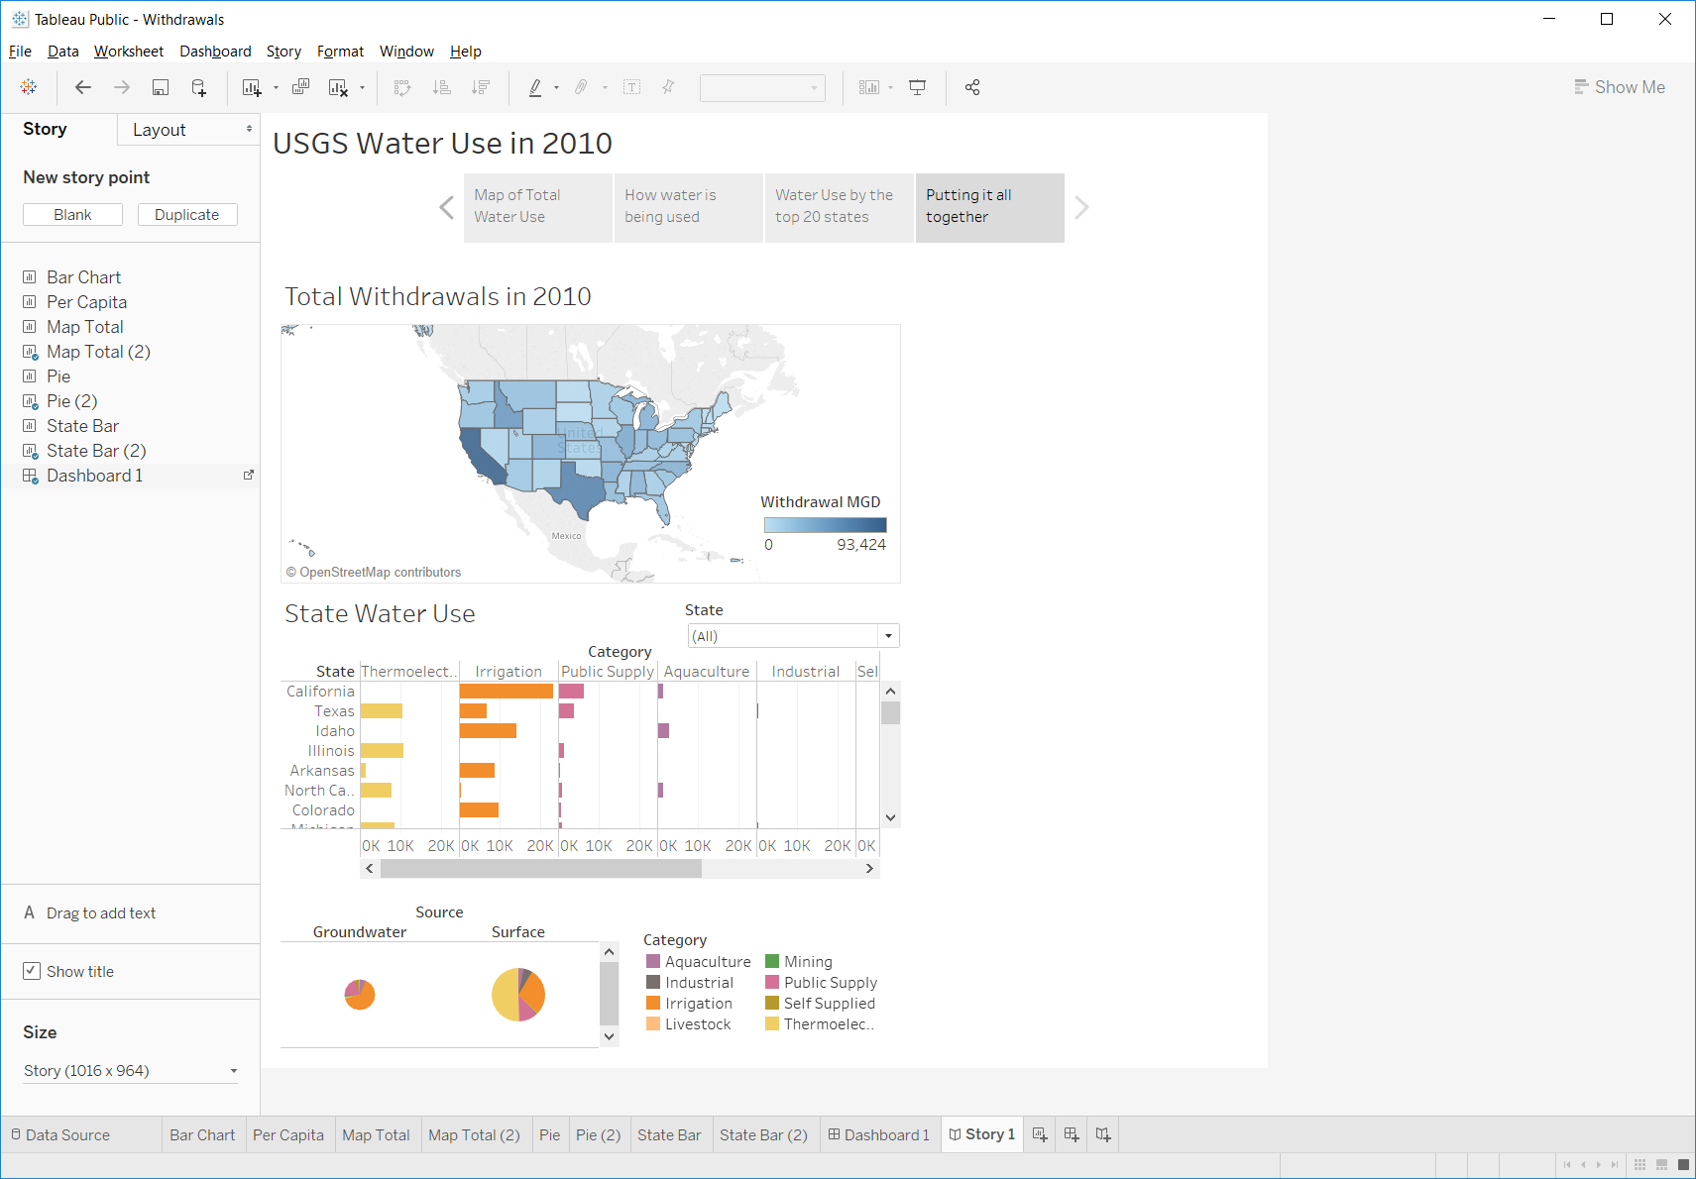Add a new data source icon
The height and width of the screenshot is (1179, 1696).
pos(198,87)
